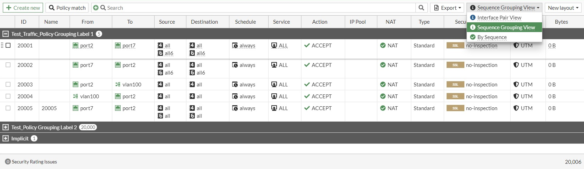This screenshot has width=584, height=169.
Task: Collapse the Test_Traffic_Policy Grouping Label 1 group
Action: tap(6, 34)
